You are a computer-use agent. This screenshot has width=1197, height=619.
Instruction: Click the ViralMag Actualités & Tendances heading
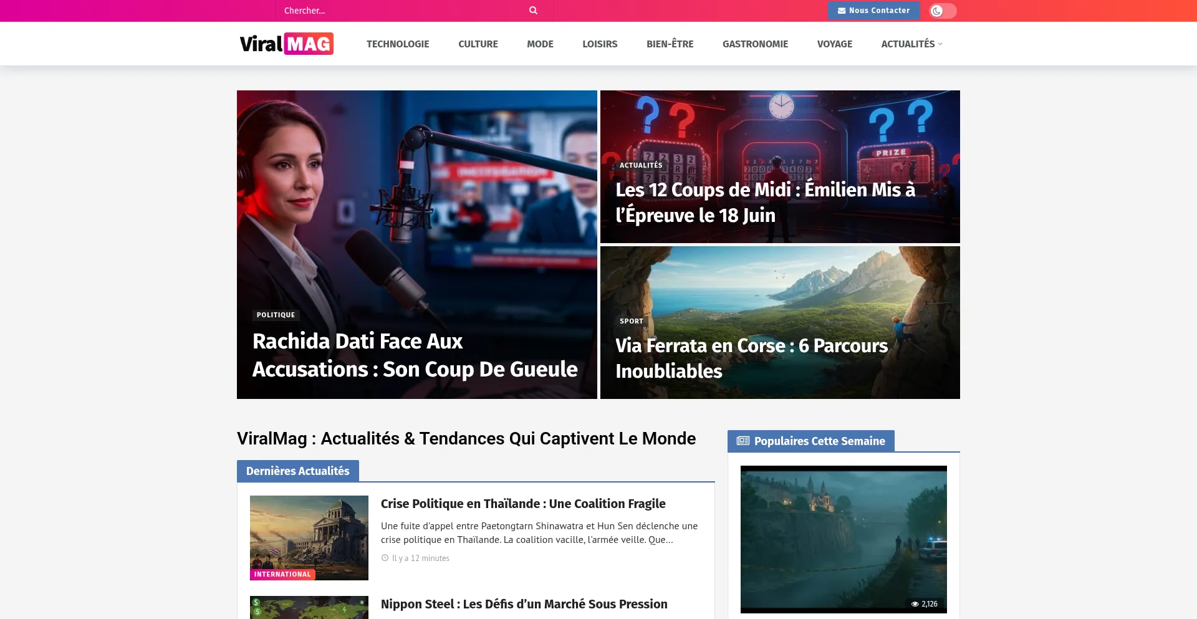466,438
